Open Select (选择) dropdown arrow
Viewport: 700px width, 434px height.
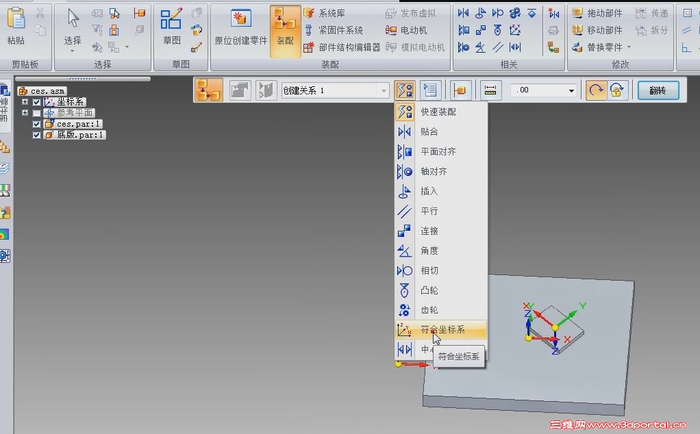click(73, 51)
